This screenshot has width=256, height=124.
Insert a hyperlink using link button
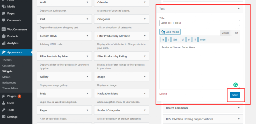click(175, 39)
